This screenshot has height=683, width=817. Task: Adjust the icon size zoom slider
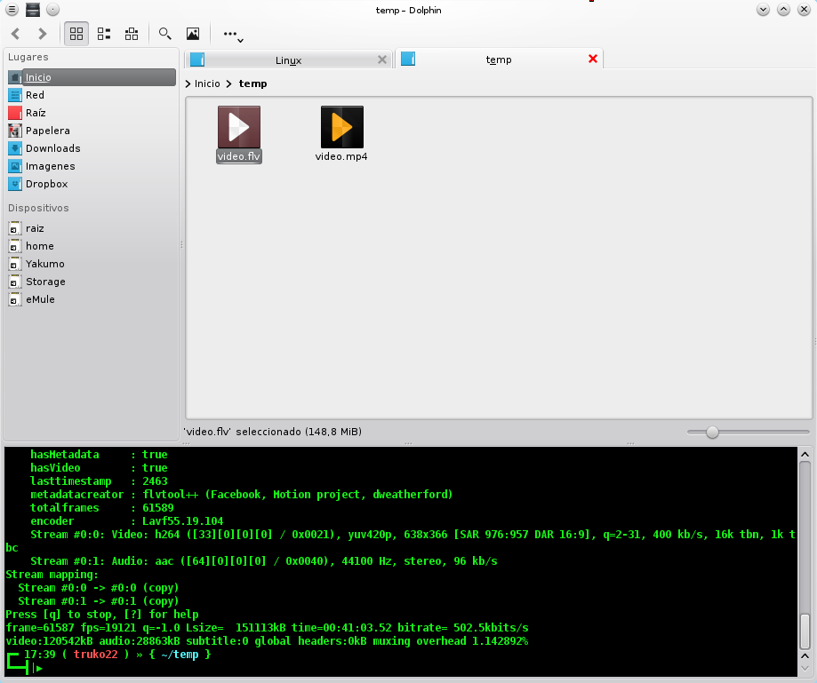pyautogui.click(x=711, y=432)
